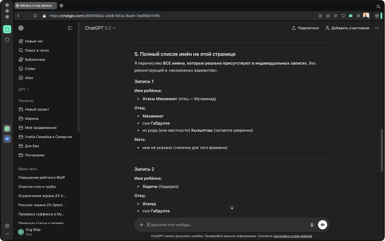385x241 pixels.
Task: Reload the page with refresh icon
Action: tap(35, 16)
